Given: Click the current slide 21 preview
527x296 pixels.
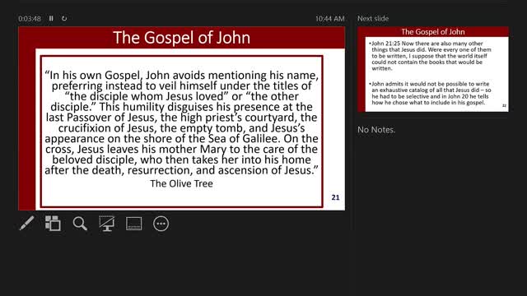Looking at the screenshot, I should [181, 118].
